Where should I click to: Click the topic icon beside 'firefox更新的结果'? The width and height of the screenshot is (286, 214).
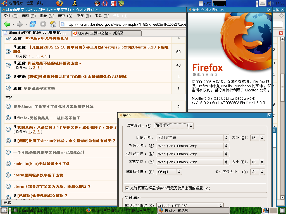point(8,118)
